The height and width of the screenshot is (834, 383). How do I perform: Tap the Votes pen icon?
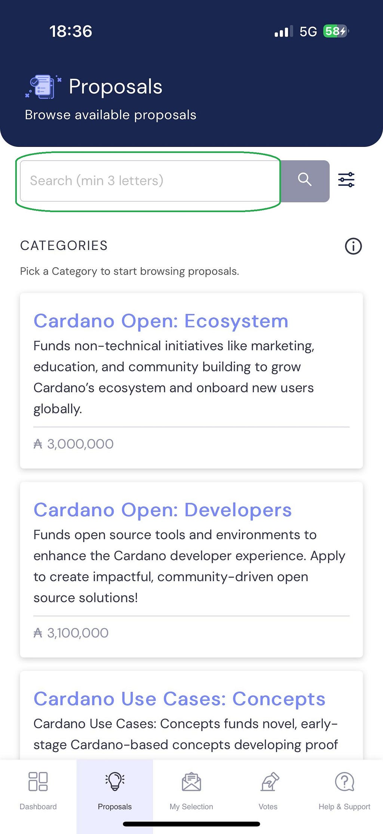269,781
